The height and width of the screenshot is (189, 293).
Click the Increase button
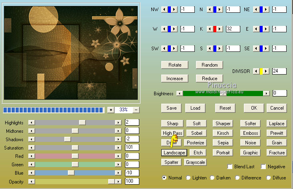(x=175, y=79)
